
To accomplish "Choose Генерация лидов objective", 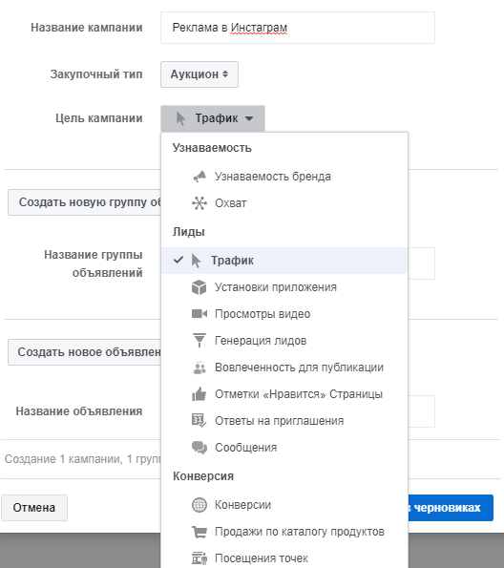I will coord(284,341).
